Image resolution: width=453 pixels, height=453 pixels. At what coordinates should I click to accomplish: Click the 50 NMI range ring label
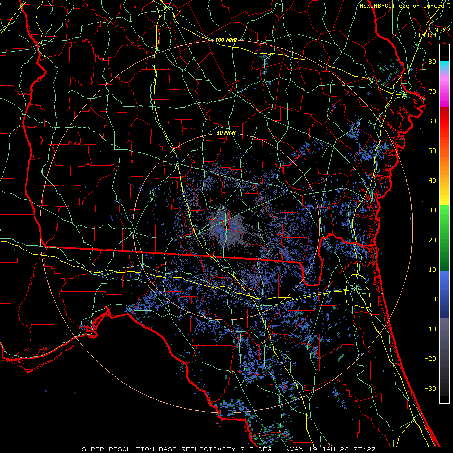[226, 133]
